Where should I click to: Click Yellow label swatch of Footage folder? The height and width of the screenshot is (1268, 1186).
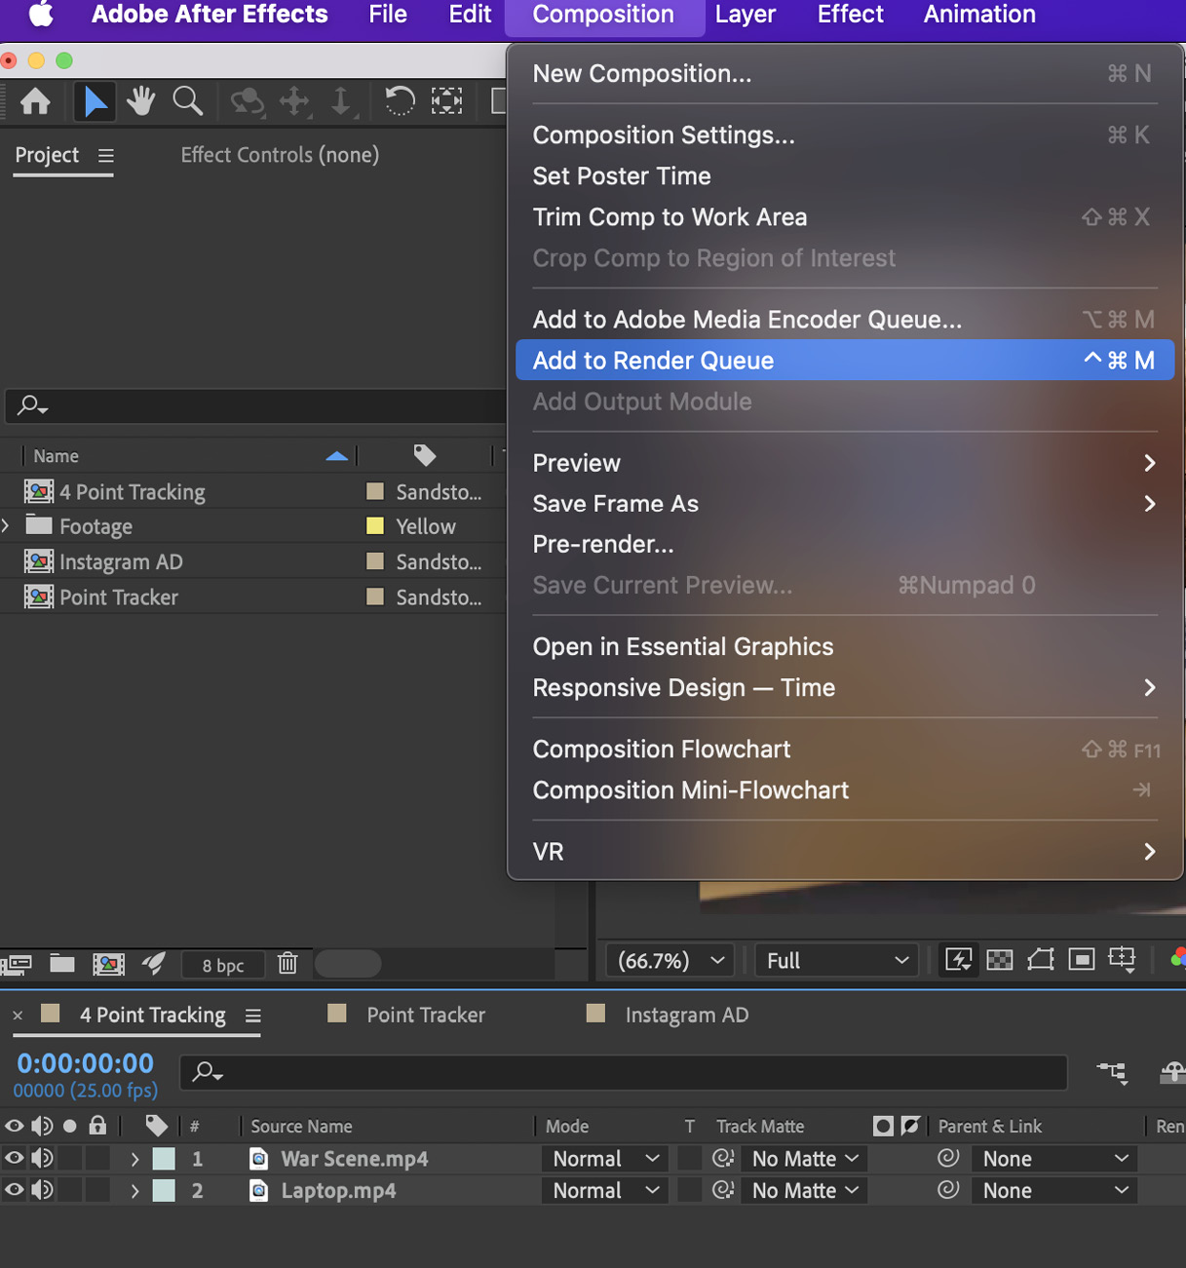click(x=374, y=526)
